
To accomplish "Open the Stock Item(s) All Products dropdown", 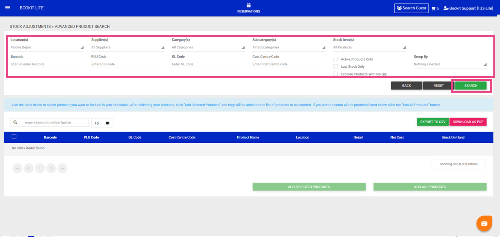I will (x=370, y=47).
